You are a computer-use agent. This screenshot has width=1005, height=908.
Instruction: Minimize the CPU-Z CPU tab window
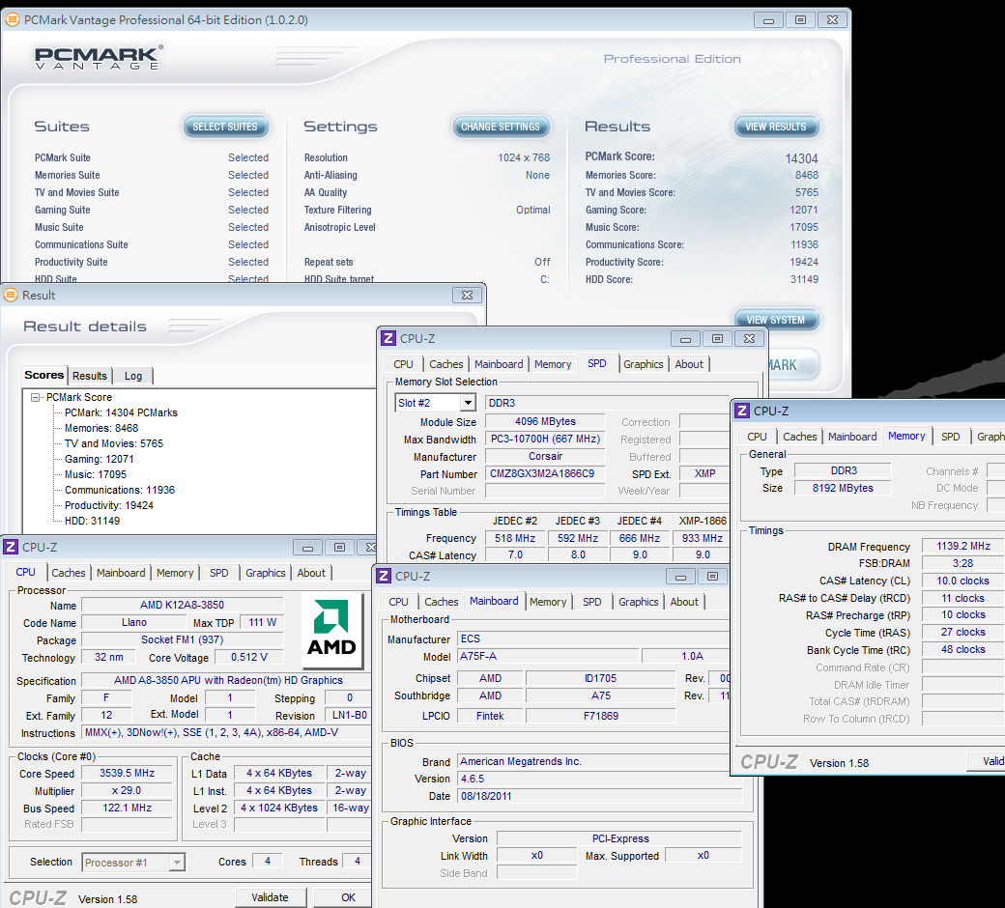pyautogui.click(x=307, y=548)
